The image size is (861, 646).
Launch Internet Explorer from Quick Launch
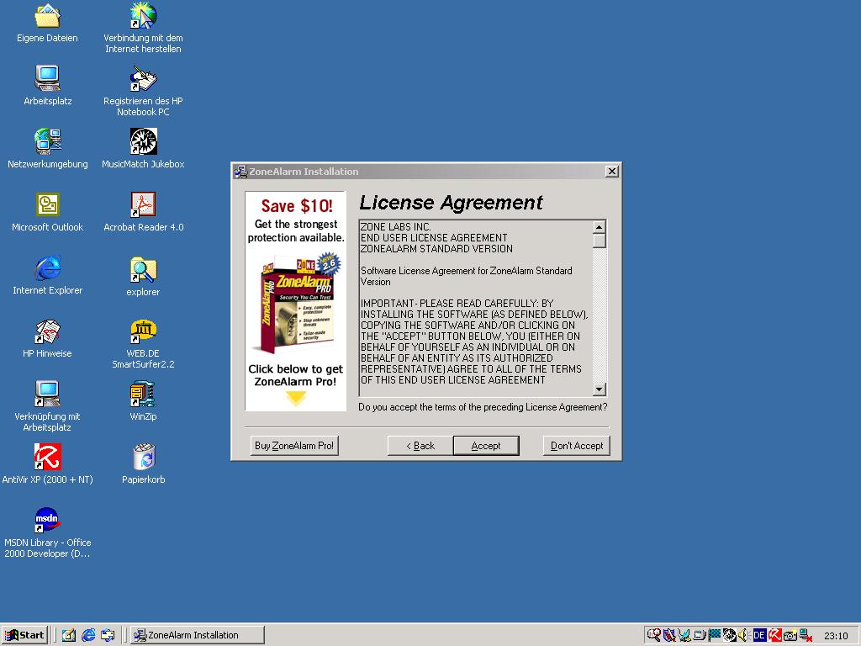(88, 635)
